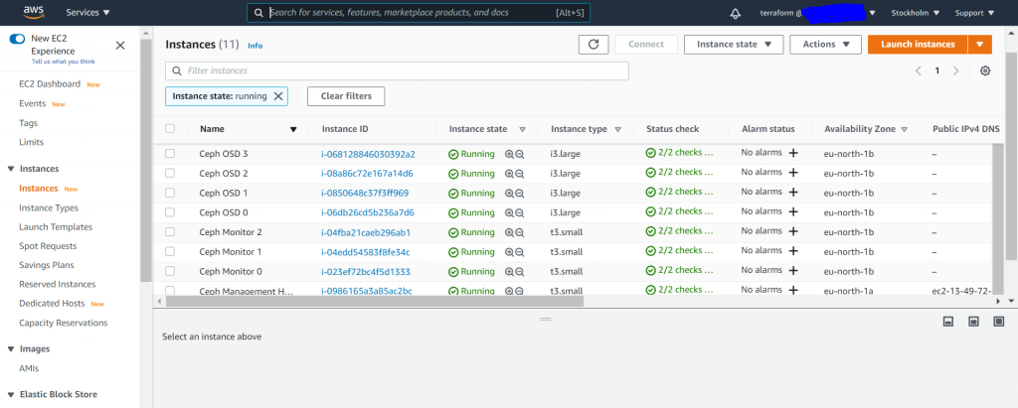
Task: Open Instance Types in sidebar
Action: pyautogui.click(x=49, y=207)
